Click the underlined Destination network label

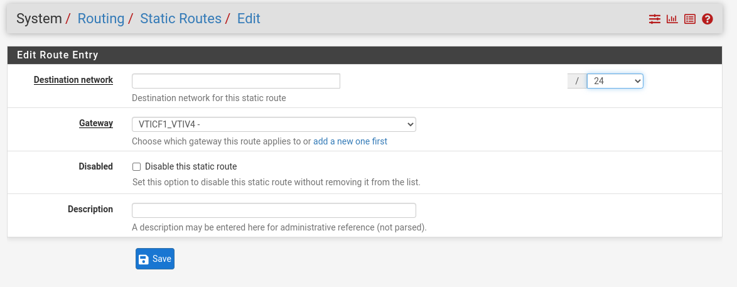(73, 80)
